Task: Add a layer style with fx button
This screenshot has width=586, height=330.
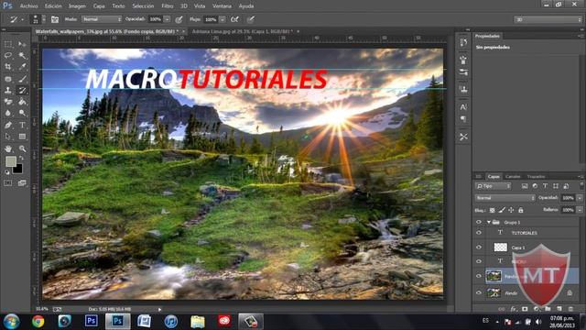Action: pyautogui.click(x=513, y=309)
